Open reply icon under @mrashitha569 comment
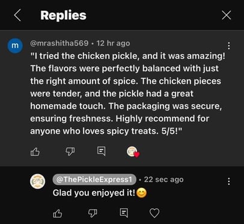 tap(101, 151)
